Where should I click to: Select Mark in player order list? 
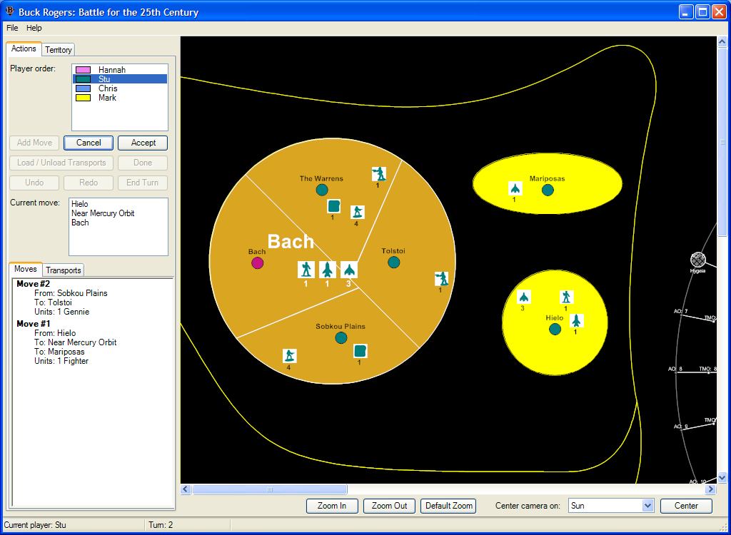pos(119,98)
